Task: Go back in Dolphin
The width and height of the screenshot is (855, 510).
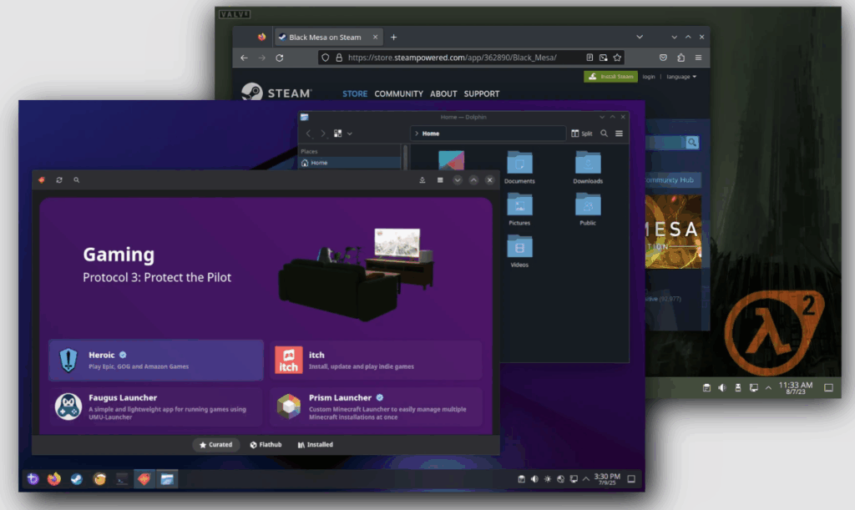Action: 309,134
